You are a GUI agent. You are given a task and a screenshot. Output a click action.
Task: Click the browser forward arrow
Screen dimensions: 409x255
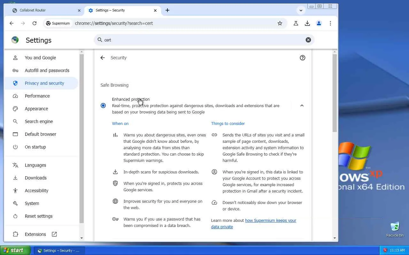(23, 23)
